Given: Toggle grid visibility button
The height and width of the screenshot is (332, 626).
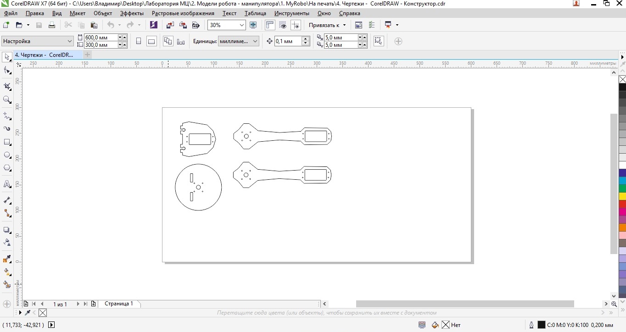Looking at the screenshot, I should [283, 25].
